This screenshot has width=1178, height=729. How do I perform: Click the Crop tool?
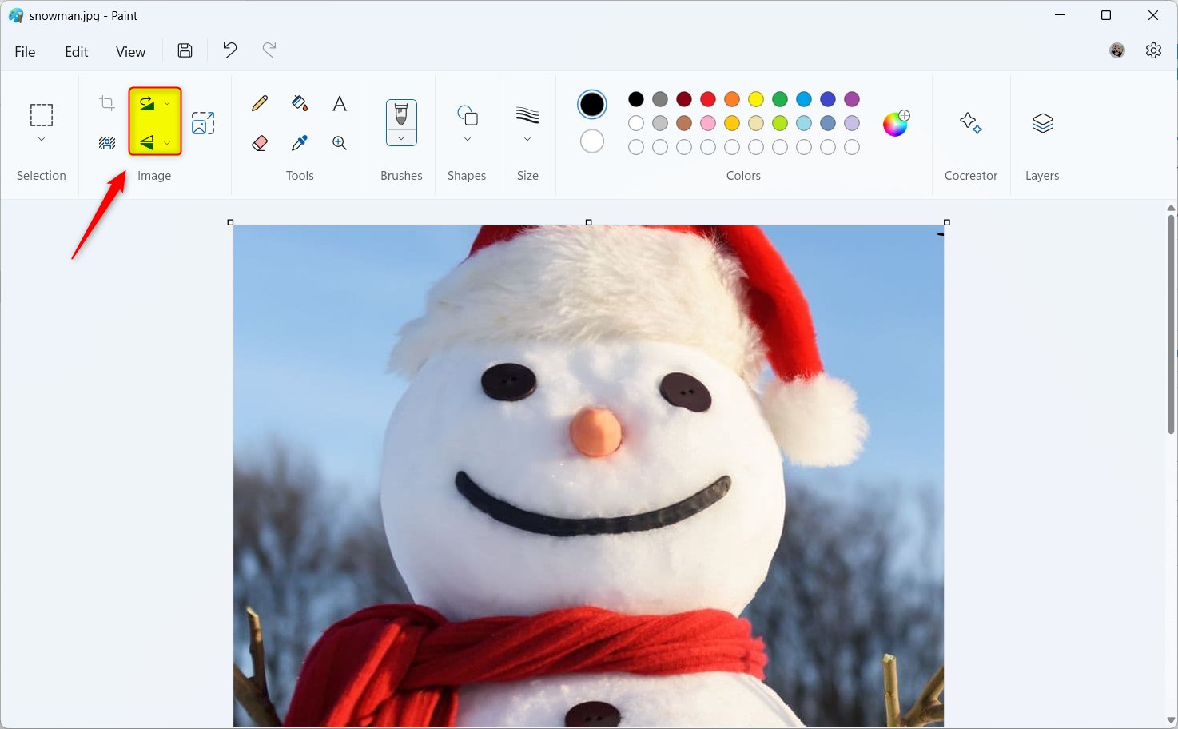click(106, 102)
